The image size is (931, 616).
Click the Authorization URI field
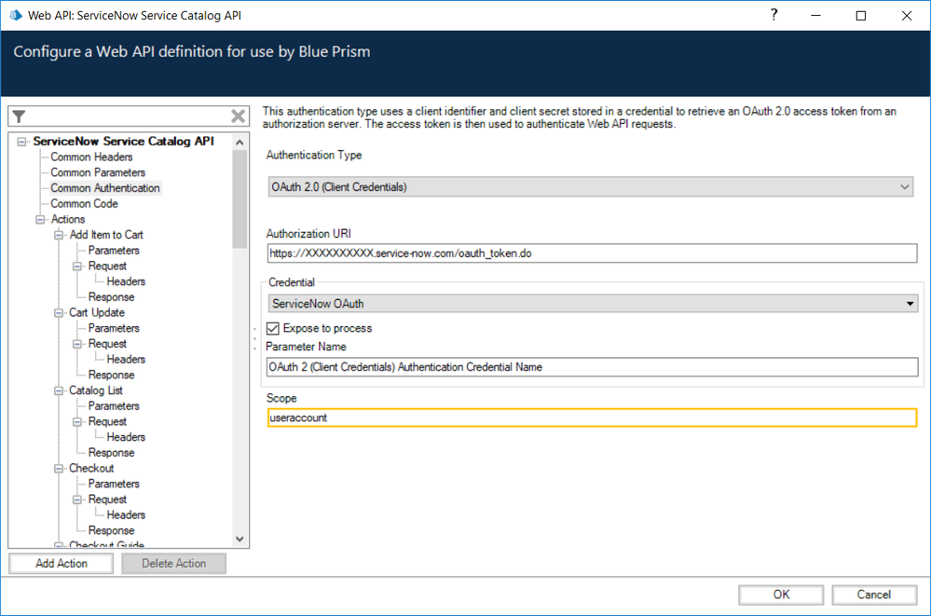pyautogui.click(x=591, y=253)
